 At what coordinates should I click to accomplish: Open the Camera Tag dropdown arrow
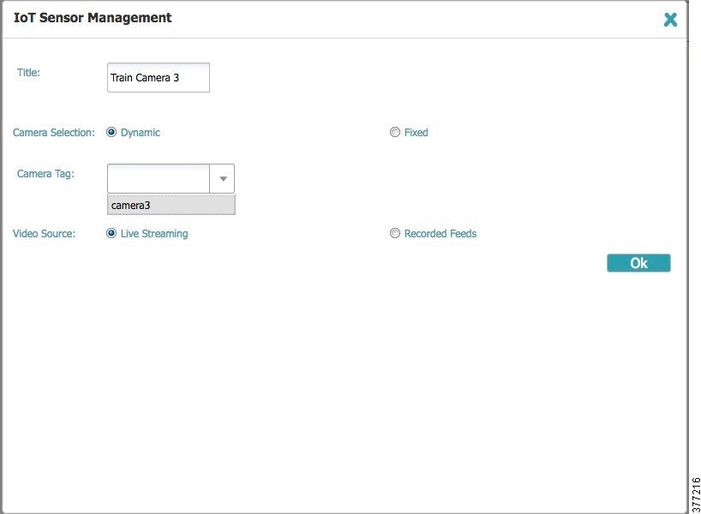222,179
